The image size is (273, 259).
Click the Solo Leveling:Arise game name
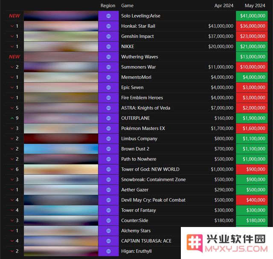pos(141,16)
